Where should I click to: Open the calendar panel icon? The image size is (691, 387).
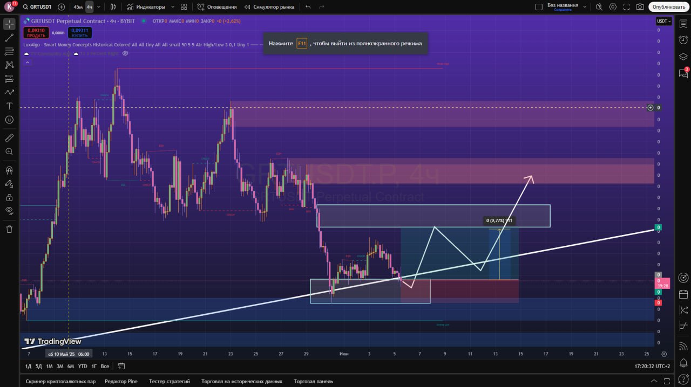coord(683,294)
